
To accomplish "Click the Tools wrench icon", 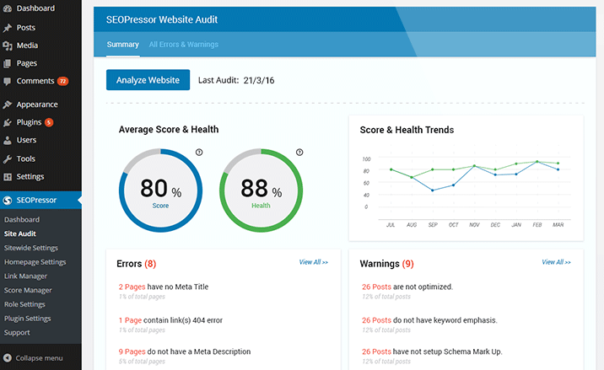I will [7, 158].
